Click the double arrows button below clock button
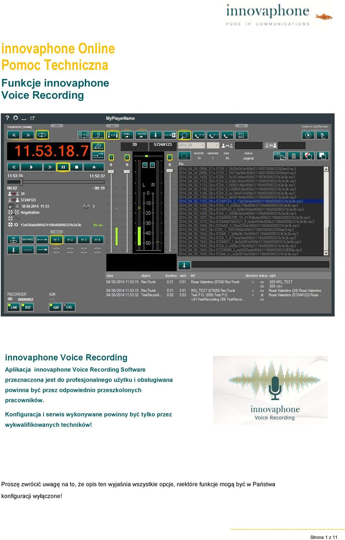This screenshot has width=345, height=540. tap(98, 156)
